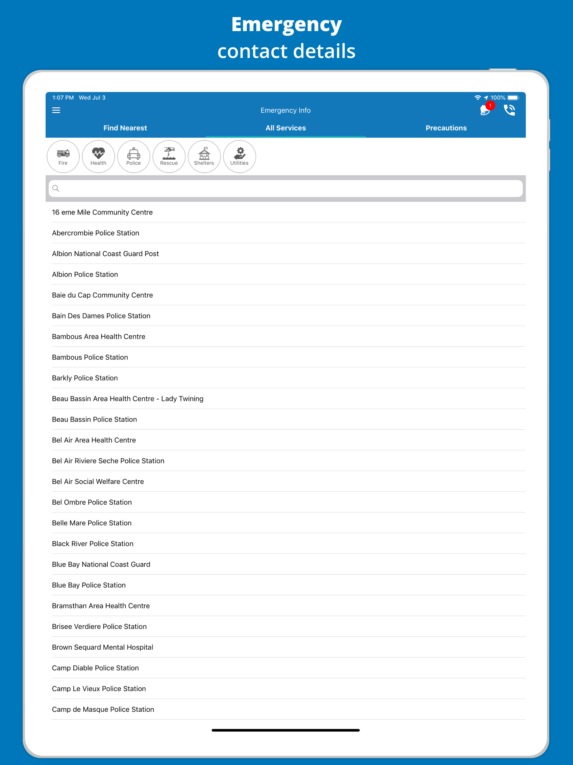
Task: Filter by Utilities
Action: (x=239, y=157)
